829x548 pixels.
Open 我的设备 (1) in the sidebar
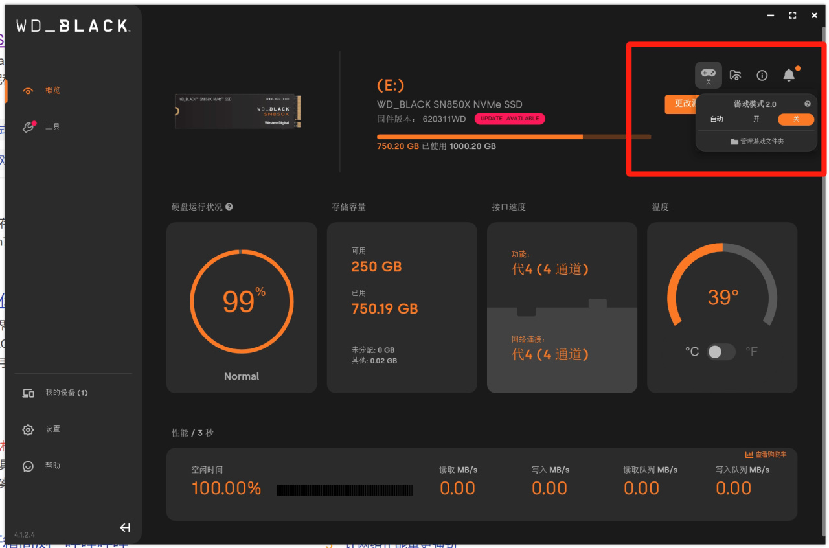click(55, 393)
